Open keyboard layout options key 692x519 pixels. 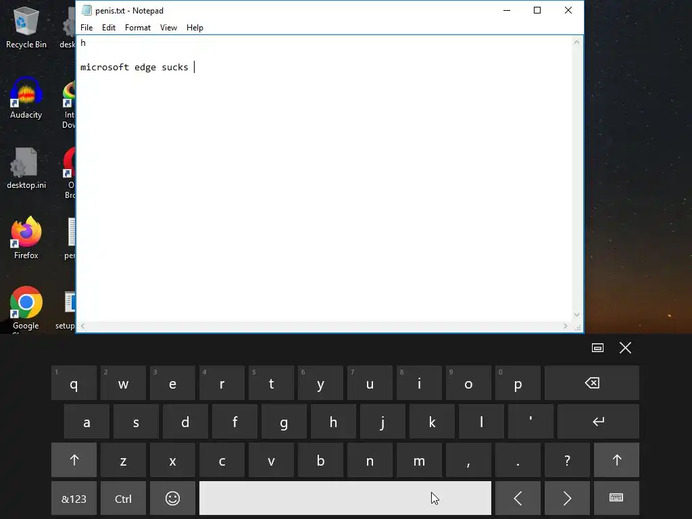point(616,498)
